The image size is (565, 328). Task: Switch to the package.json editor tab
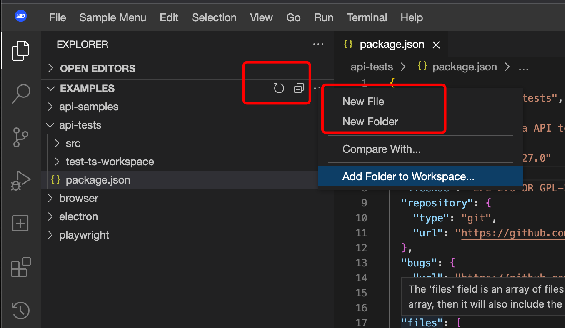pyautogui.click(x=392, y=45)
